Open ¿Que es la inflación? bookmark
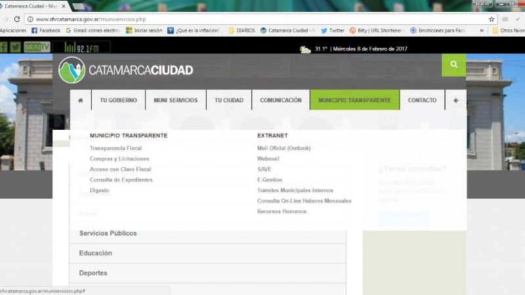 194,30
